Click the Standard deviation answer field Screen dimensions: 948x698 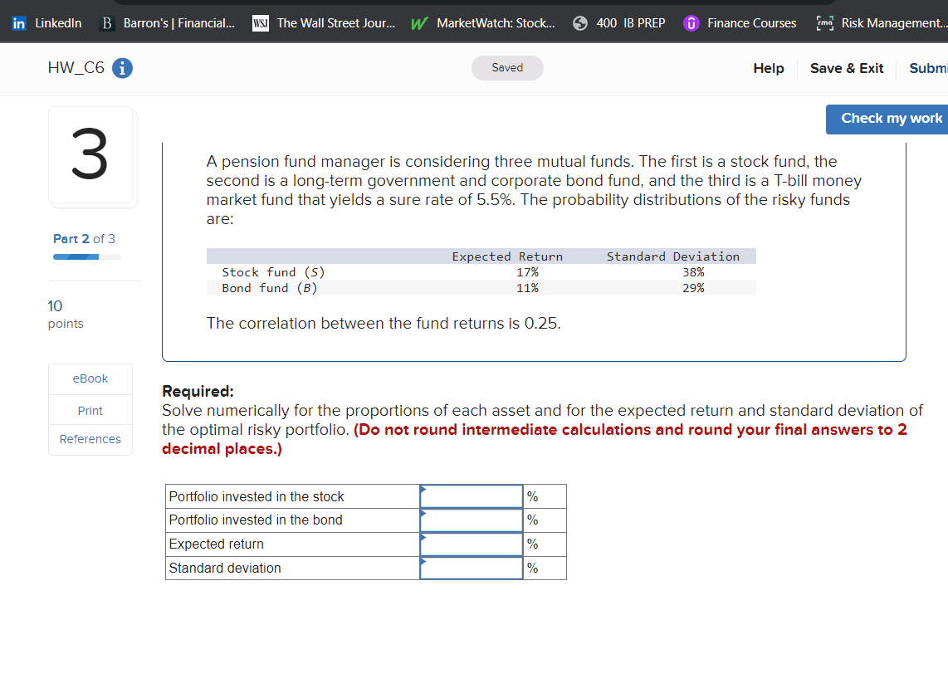click(471, 568)
